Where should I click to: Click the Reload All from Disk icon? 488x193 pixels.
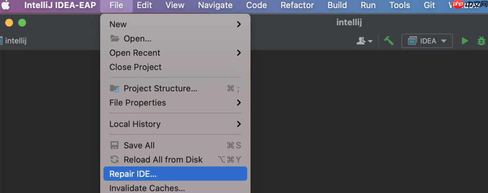pos(114,160)
